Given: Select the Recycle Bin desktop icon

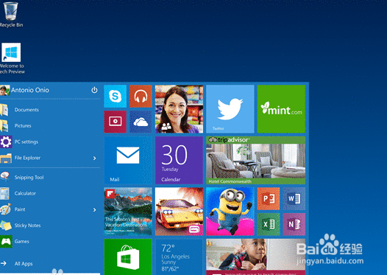Looking at the screenshot, I should click(11, 14).
